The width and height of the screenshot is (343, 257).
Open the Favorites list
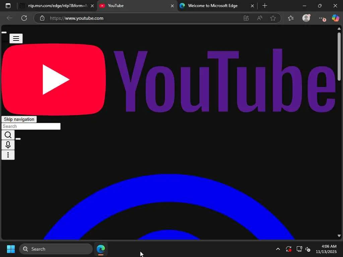(291, 18)
